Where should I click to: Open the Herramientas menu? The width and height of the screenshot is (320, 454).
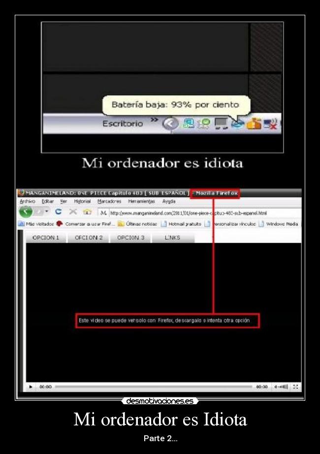point(141,201)
